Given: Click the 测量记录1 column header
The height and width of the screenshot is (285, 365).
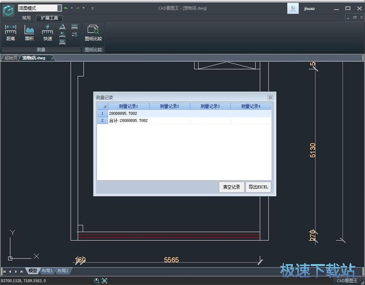Looking at the screenshot, I should coord(128,106).
